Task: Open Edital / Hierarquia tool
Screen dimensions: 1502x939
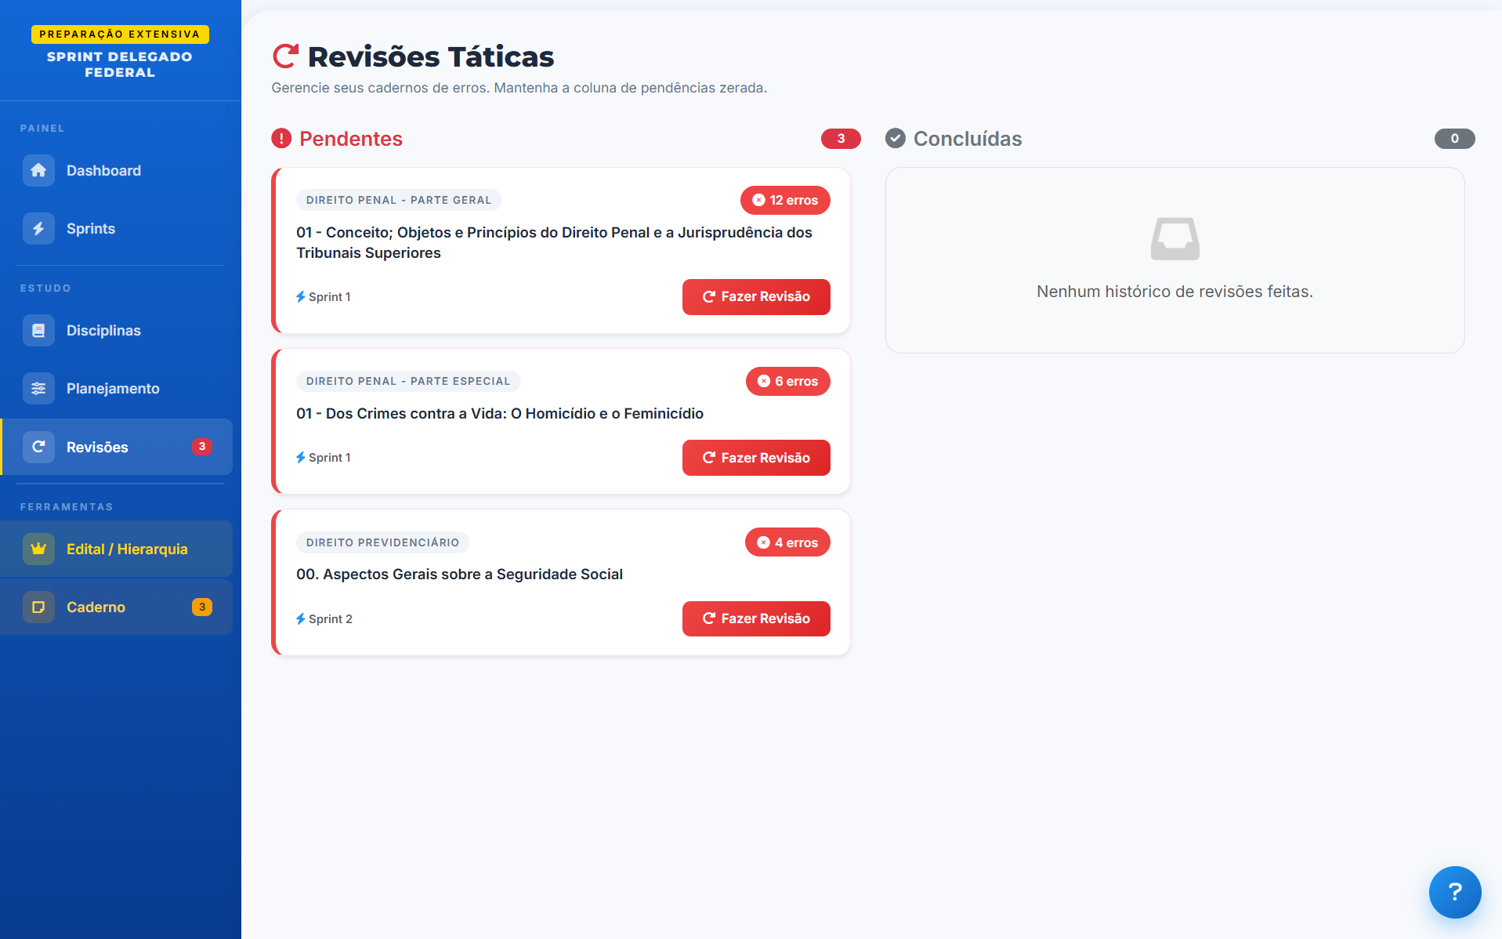Action: point(117,549)
